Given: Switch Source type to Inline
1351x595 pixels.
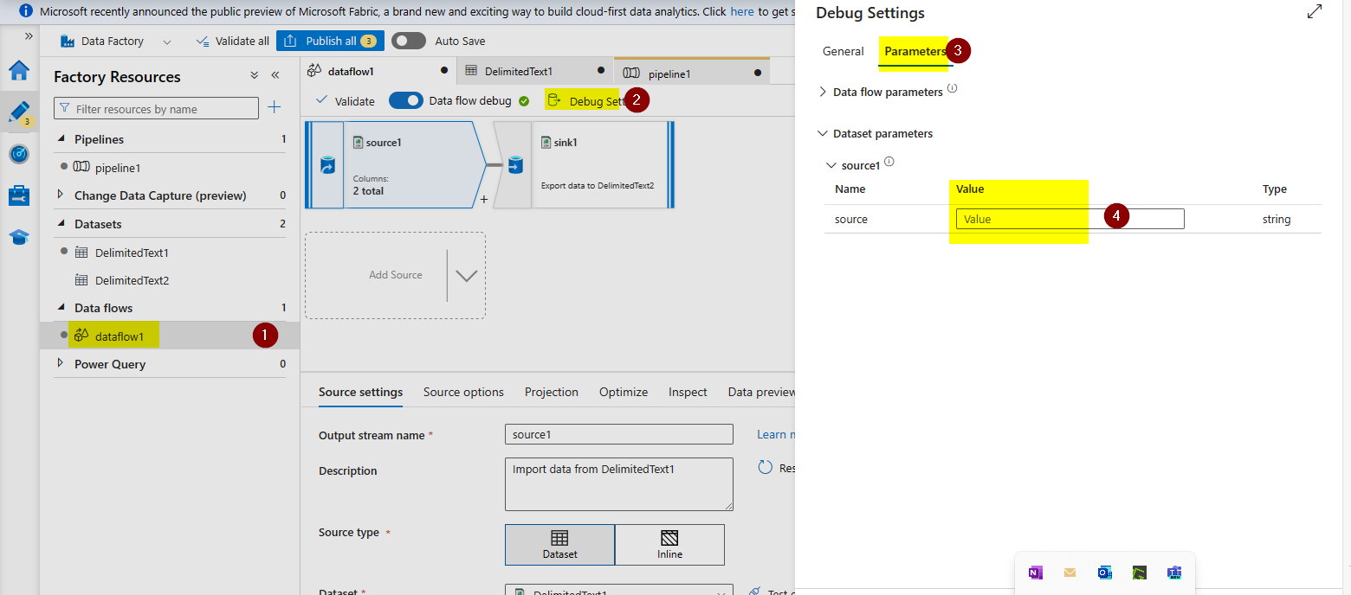Looking at the screenshot, I should pos(669,544).
